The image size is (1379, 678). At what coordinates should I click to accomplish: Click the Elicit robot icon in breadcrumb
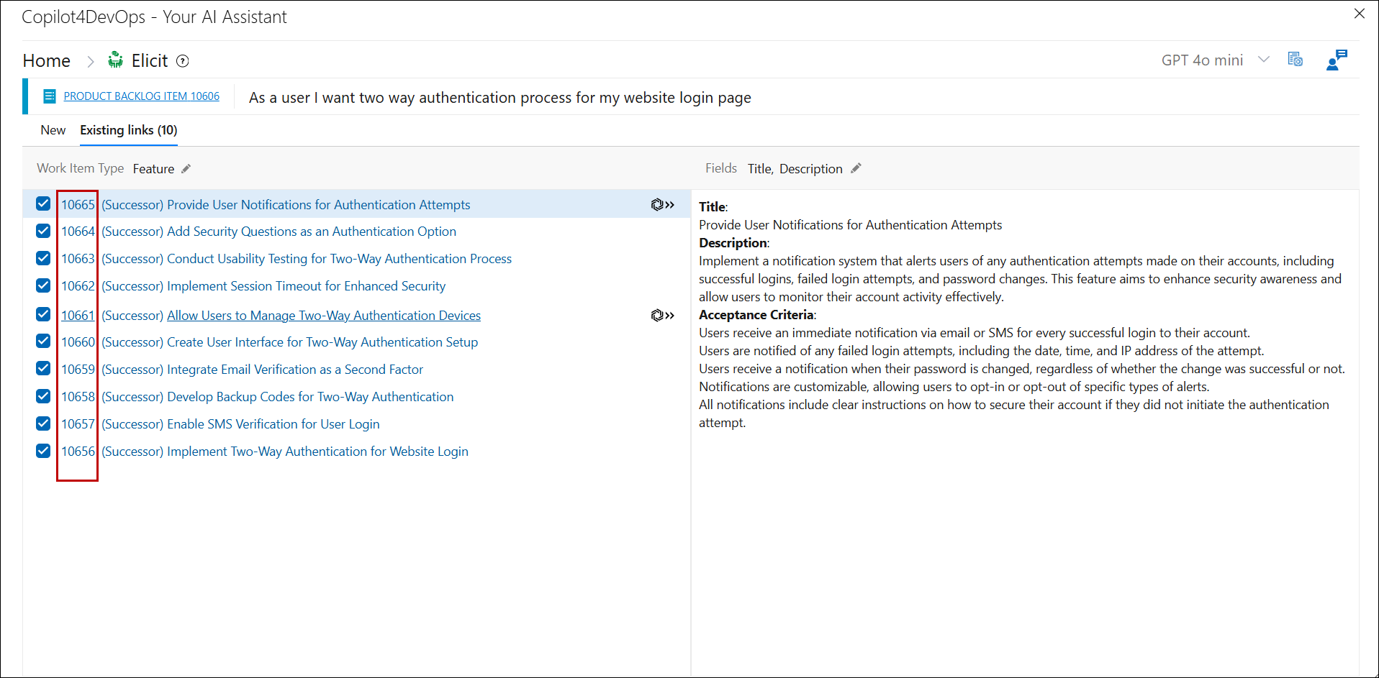[x=115, y=60]
